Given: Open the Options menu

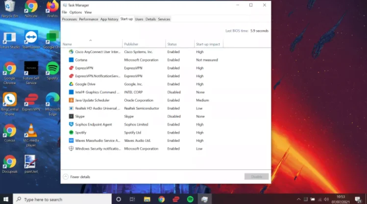Looking at the screenshot, I should [75, 12].
